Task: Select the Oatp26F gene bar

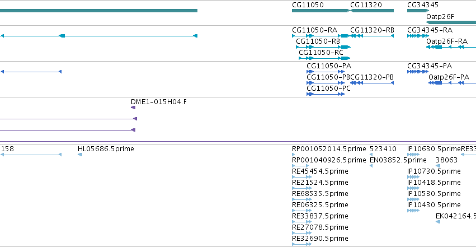Action: pyautogui.click(x=451, y=22)
